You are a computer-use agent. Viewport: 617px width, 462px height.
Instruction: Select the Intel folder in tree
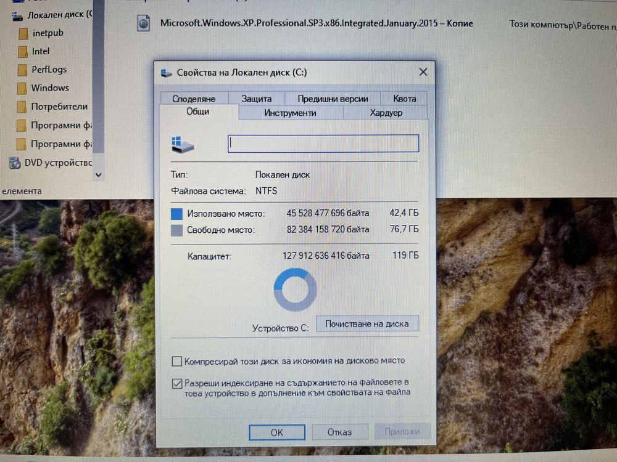(41, 52)
